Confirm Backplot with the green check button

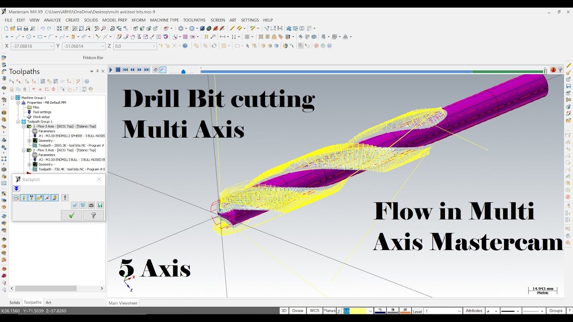[71, 216]
